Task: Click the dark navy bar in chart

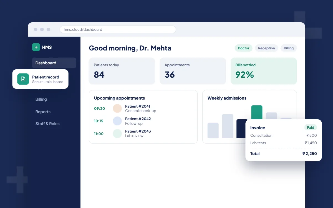Action: click(x=241, y=129)
